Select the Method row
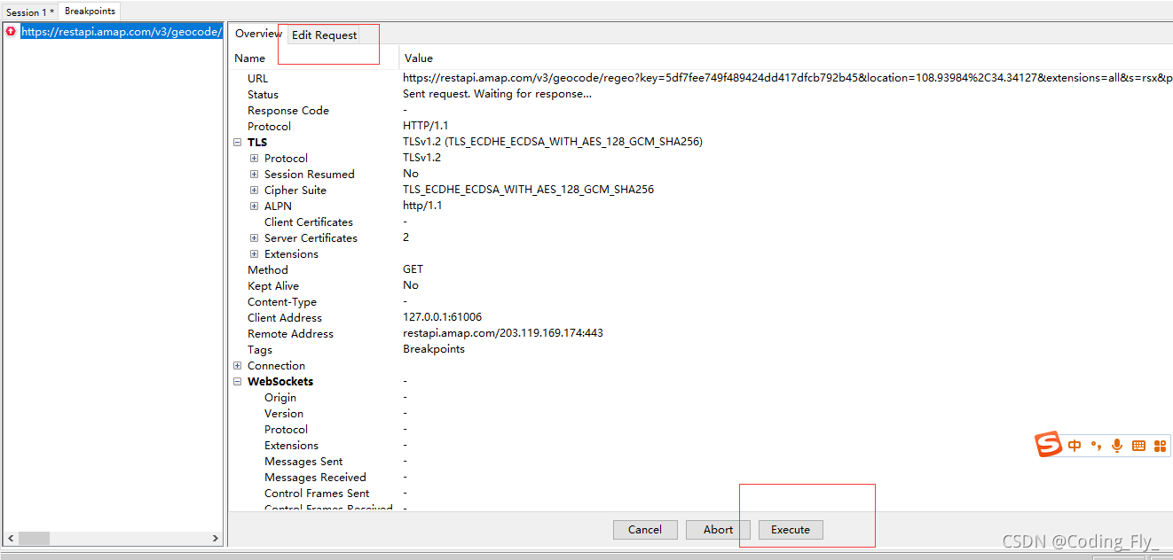The width and height of the screenshot is (1173, 560). coord(701,270)
